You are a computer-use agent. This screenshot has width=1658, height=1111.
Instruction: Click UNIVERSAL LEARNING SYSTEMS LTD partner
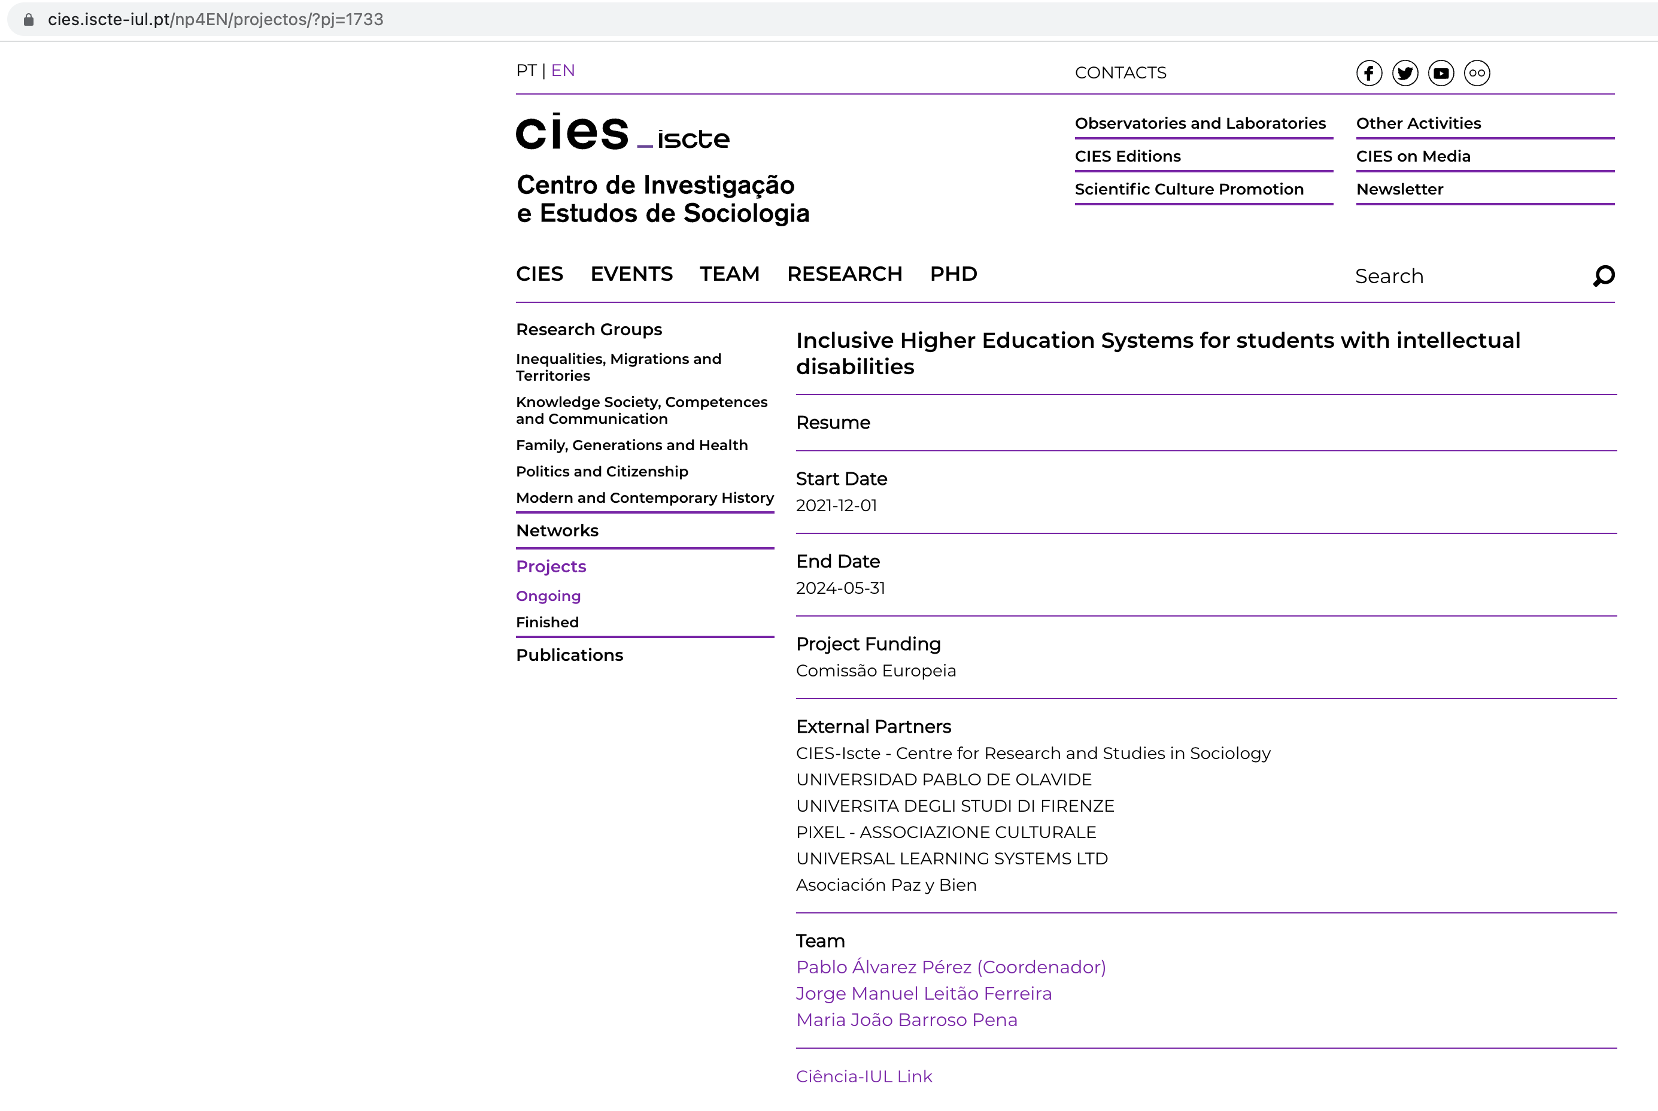tap(952, 858)
